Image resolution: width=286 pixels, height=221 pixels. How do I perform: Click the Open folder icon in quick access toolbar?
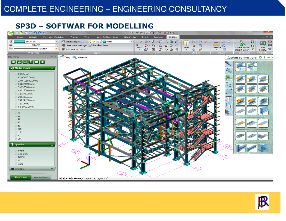22,33
